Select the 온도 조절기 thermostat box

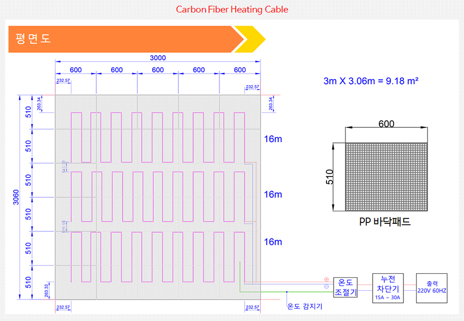(345, 287)
